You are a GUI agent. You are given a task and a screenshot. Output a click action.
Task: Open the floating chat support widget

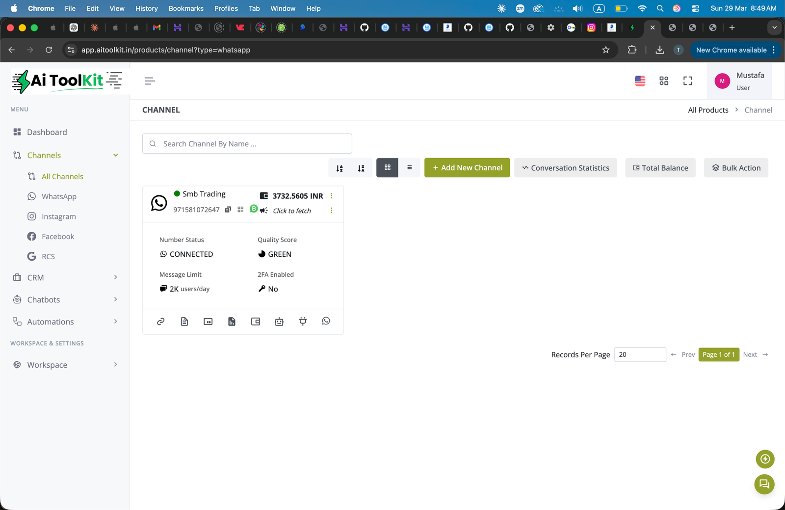(764, 484)
